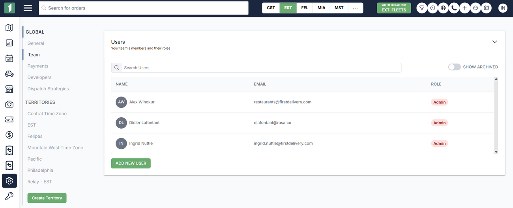Click Ingrid Nuttle's Admin role badge
The height and width of the screenshot is (208, 513).
[x=440, y=144]
